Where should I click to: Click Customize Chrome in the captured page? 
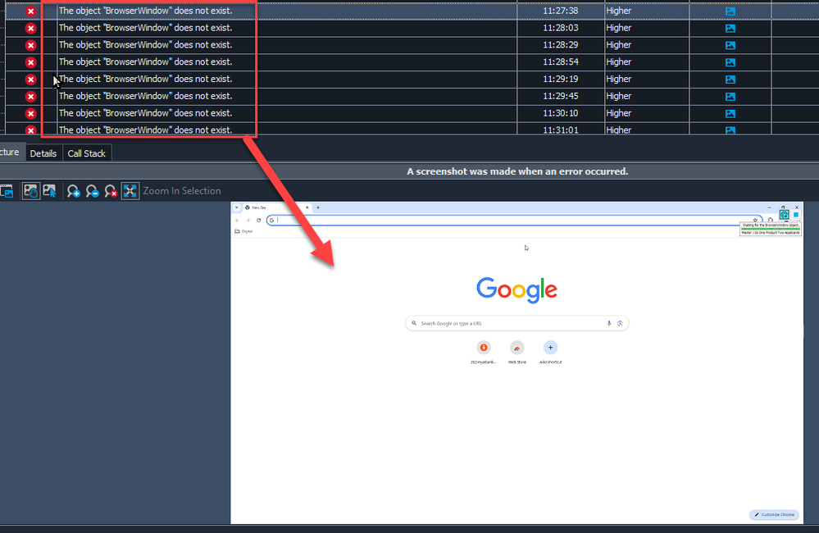click(774, 515)
